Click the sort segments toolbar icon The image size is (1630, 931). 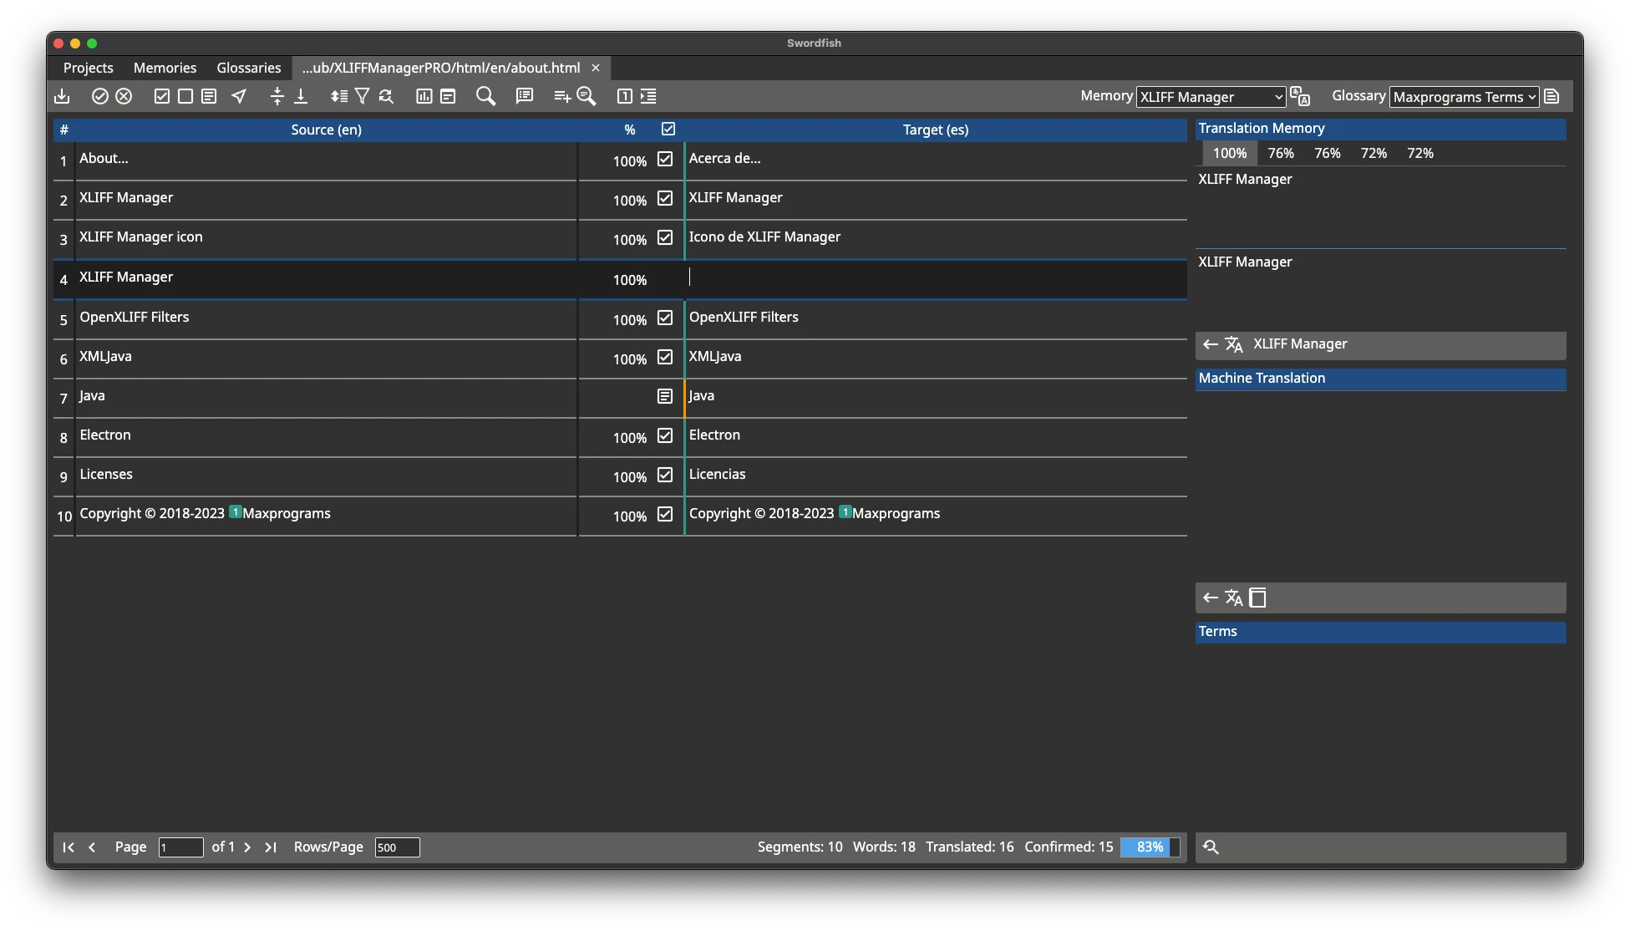point(339,96)
